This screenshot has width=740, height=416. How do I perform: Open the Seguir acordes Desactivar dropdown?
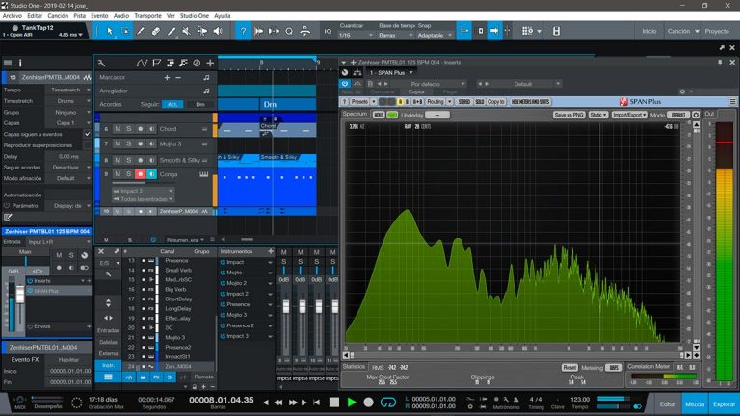pyautogui.click(x=68, y=168)
